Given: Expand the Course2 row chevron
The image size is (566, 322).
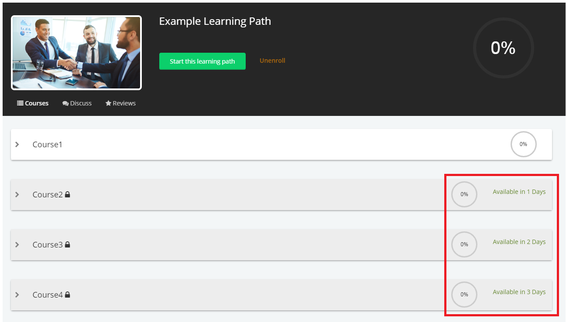Looking at the screenshot, I should point(17,194).
